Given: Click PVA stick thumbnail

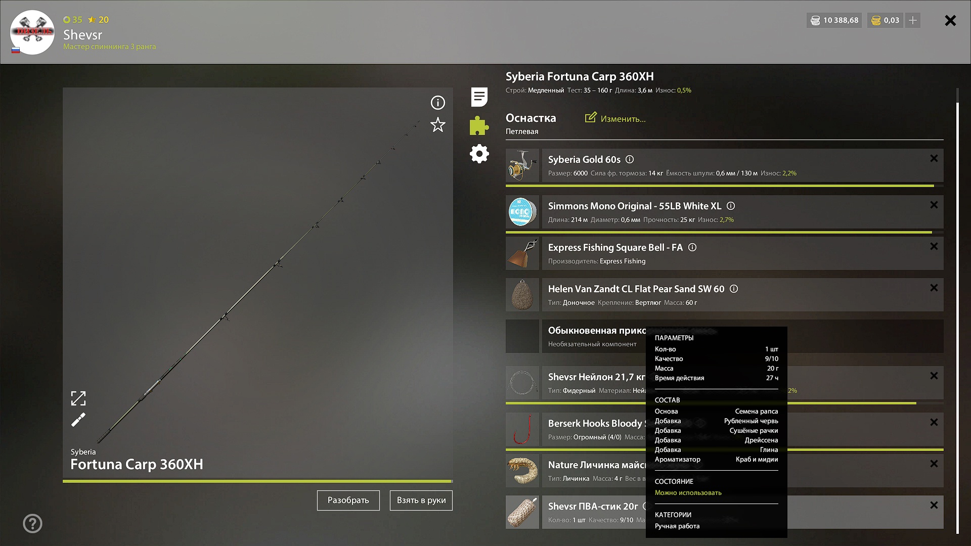Looking at the screenshot, I should click(522, 512).
